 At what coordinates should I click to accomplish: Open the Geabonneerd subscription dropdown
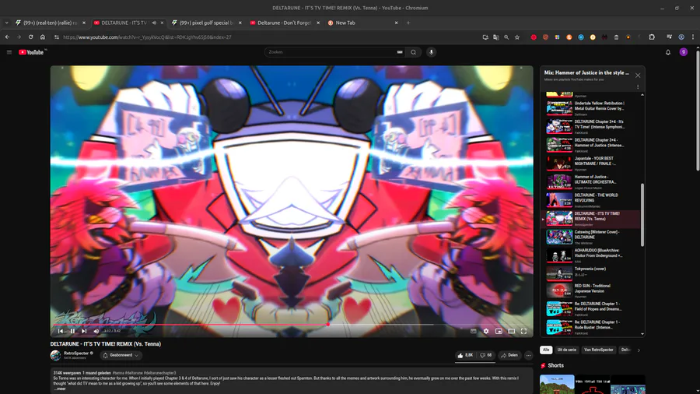pyautogui.click(x=121, y=355)
